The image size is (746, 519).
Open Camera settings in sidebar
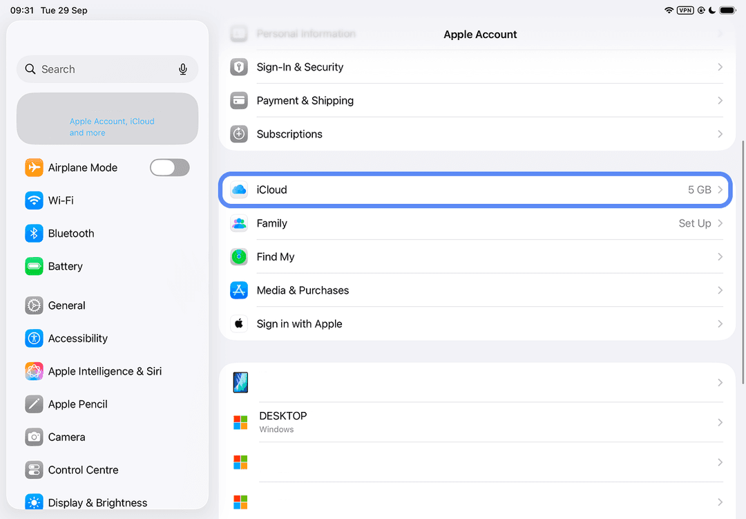point(108,437)
